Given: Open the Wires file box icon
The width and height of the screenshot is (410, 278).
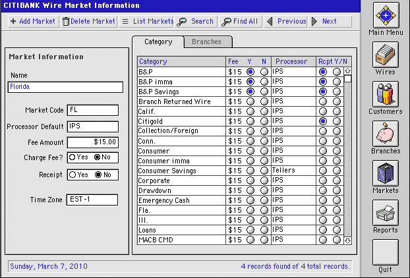Looking at the screenshot, I should pos(386,55).
